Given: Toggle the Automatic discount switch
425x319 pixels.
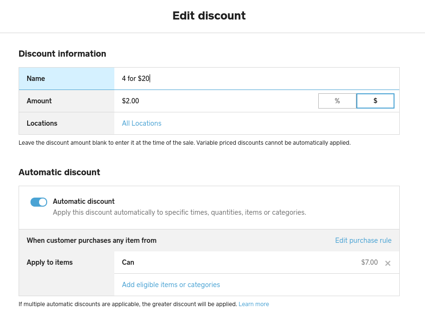Looking at the screenshot, I should click(x=39, y=202).
